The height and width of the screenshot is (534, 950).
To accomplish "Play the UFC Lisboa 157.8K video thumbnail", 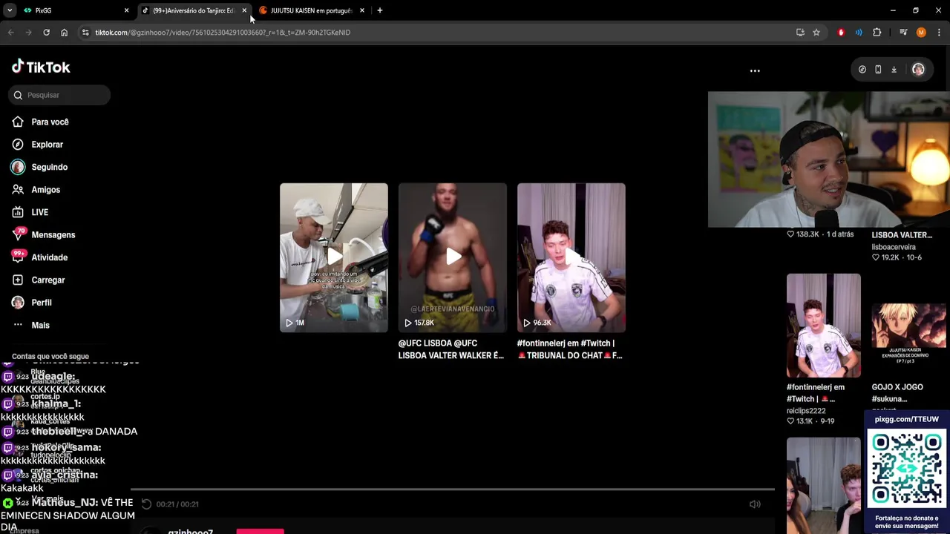I will point(453,257).
